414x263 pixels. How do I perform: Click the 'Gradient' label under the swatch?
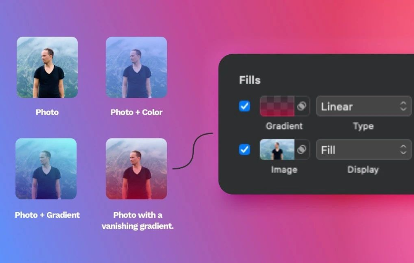(x=284, y=126)
